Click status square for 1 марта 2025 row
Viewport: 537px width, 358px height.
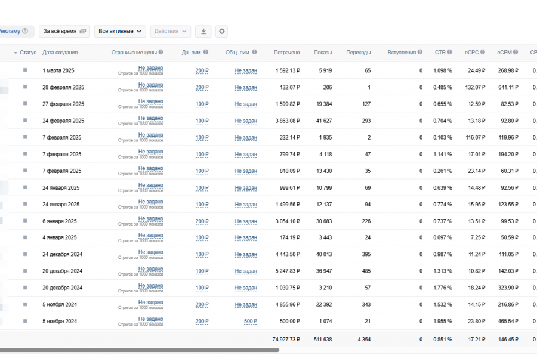(25, 70)
